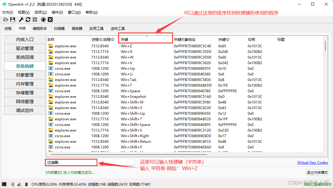The image size is (333, 188).
Task: Click the gear file icon in the status bar
Action: click(13, 184)
